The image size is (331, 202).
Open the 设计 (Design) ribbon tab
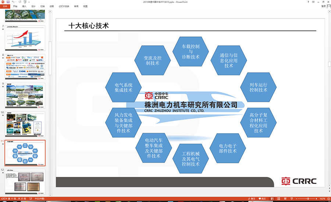pyautogui.click(x=33, y=6)
